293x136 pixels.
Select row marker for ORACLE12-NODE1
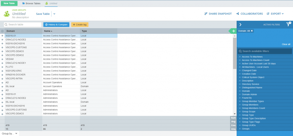tap(2, 63)
